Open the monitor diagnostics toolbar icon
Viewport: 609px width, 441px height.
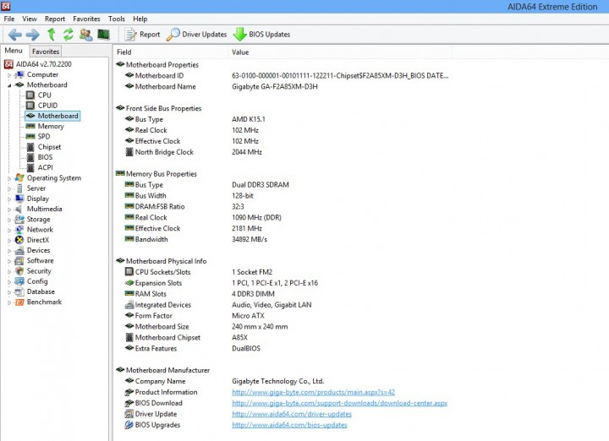tap(103, 35)
